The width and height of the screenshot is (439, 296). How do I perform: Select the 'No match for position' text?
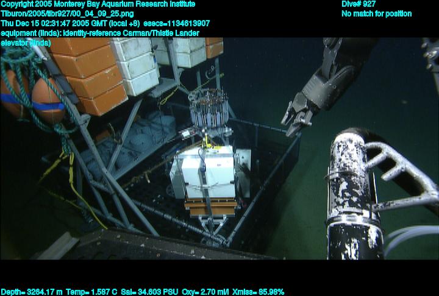point(376,13)
